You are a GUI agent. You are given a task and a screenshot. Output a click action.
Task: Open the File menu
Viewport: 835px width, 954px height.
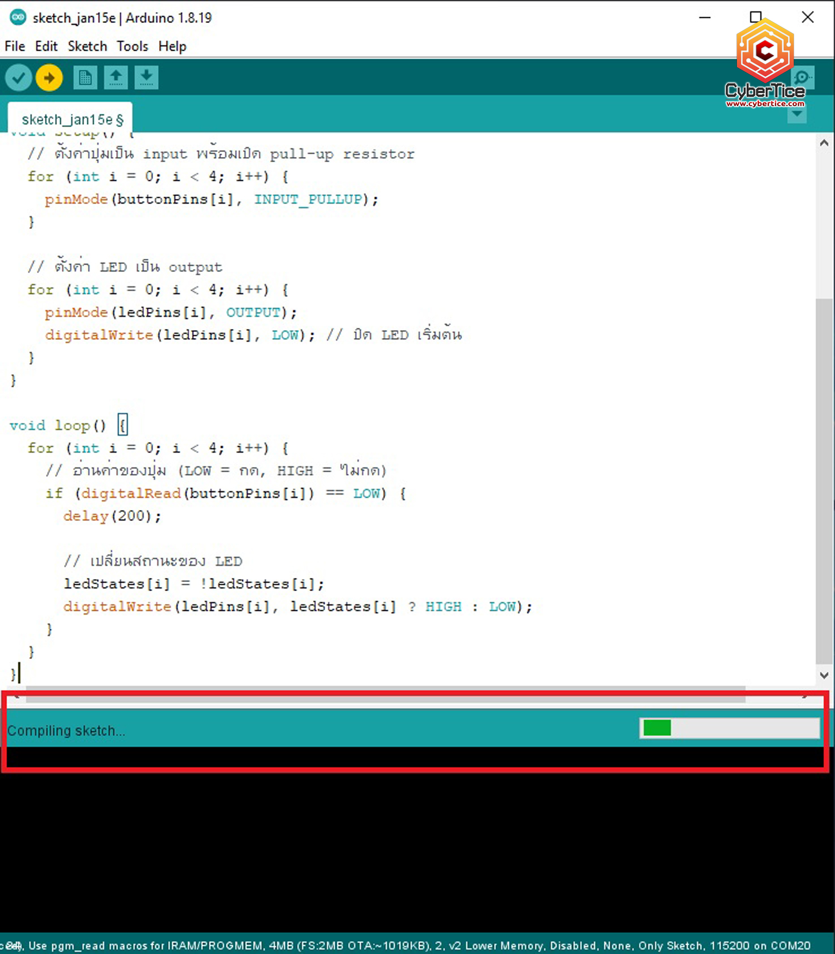click(15, 46)
